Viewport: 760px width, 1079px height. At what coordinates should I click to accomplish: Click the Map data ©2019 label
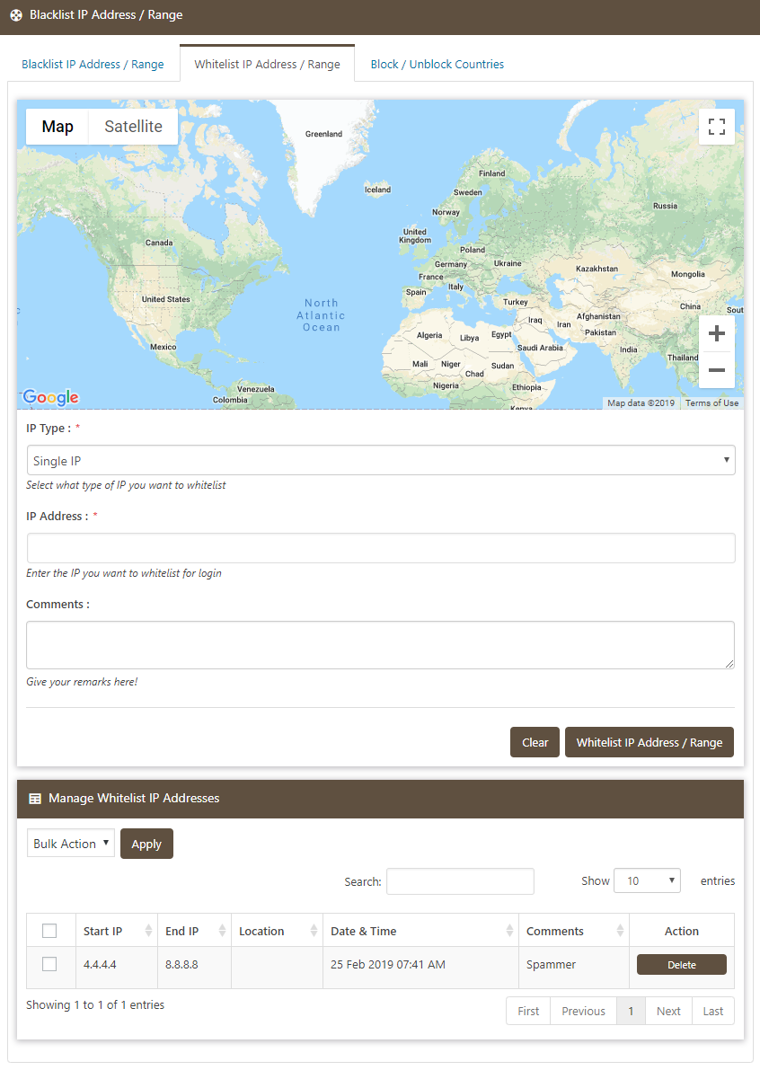pos(641,403)
